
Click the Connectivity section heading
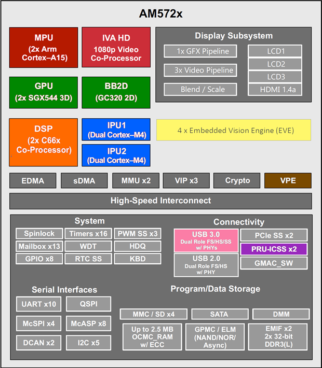pos(239,222)
